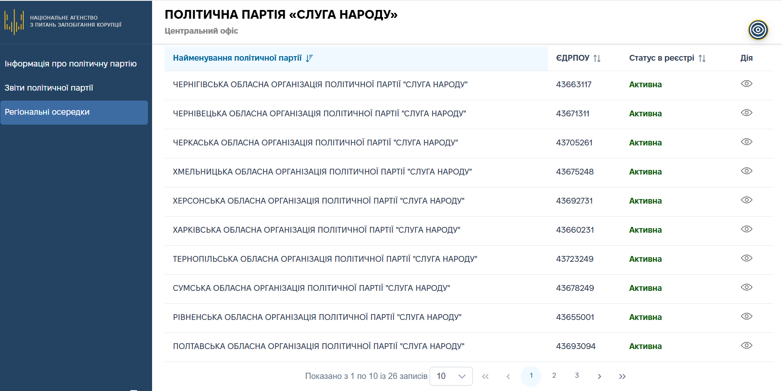Click the Тернопільська обласна організація name
Image resolution: width=782 pixels, height=391 pixels.
[325, 259]
